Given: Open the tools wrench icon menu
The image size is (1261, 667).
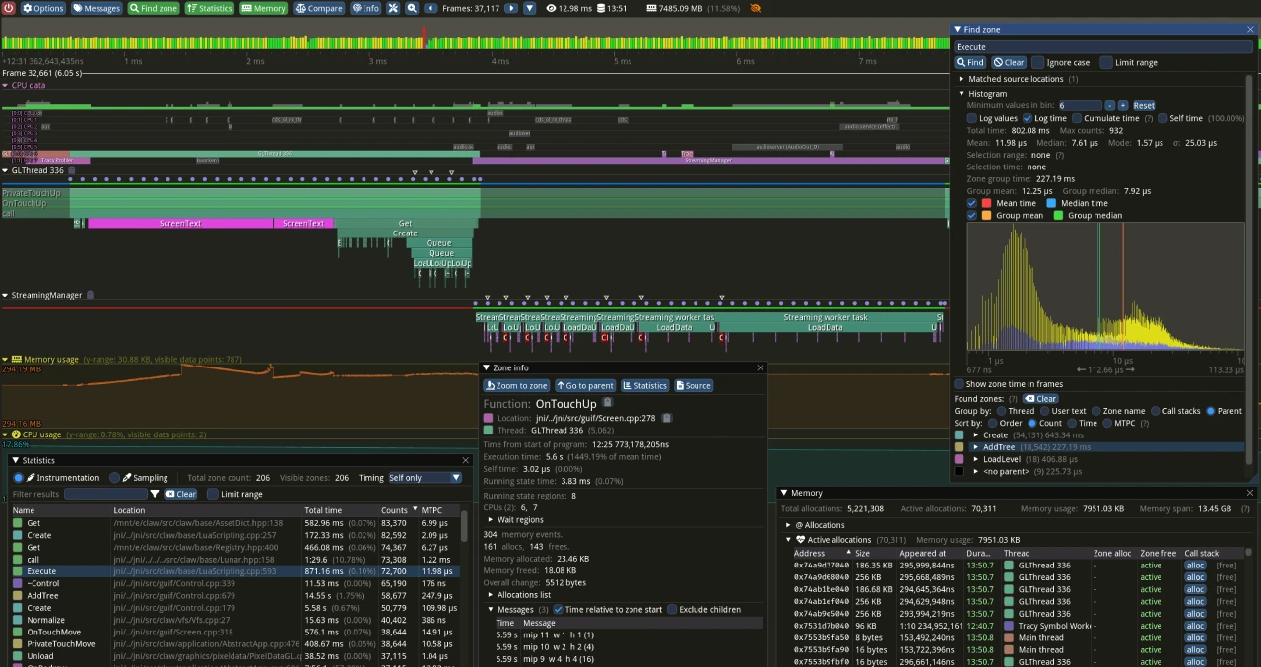Looking at the screenshot, I should click(393, 8).
